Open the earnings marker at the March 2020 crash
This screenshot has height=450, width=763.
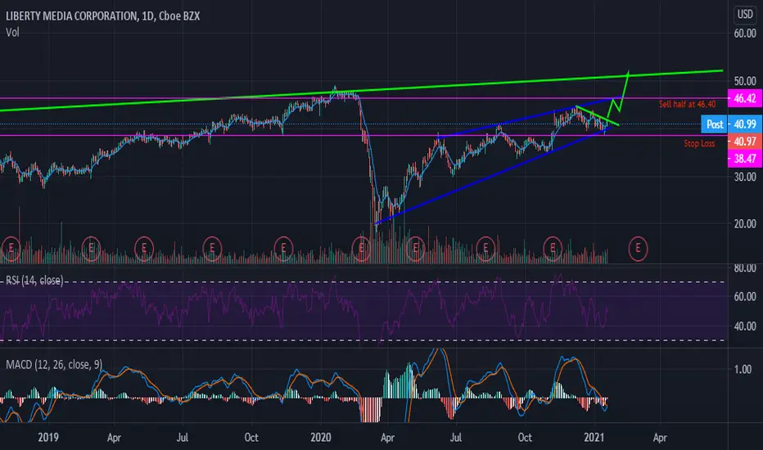361,249
